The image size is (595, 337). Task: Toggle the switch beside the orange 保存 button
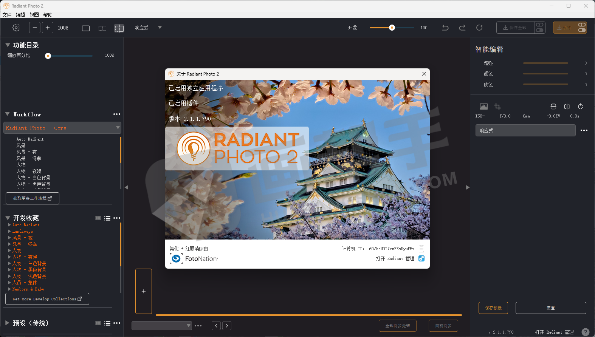coord(581,28)
